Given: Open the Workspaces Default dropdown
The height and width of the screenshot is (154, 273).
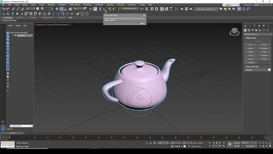Looking at the screenshot, I should click(263, 5).
